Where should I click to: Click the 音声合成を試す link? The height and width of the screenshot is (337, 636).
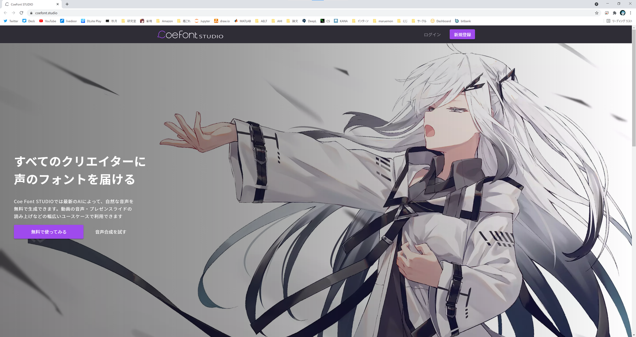coord(111,232)
